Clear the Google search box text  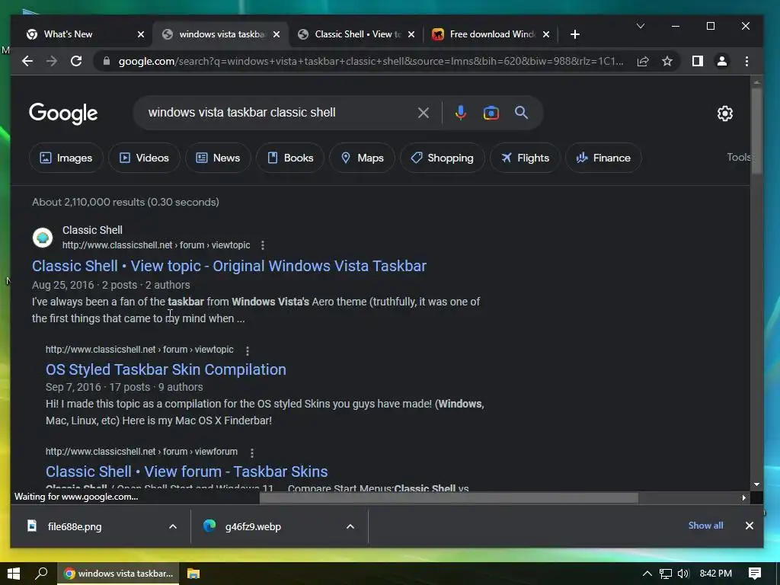pos(424,113)
